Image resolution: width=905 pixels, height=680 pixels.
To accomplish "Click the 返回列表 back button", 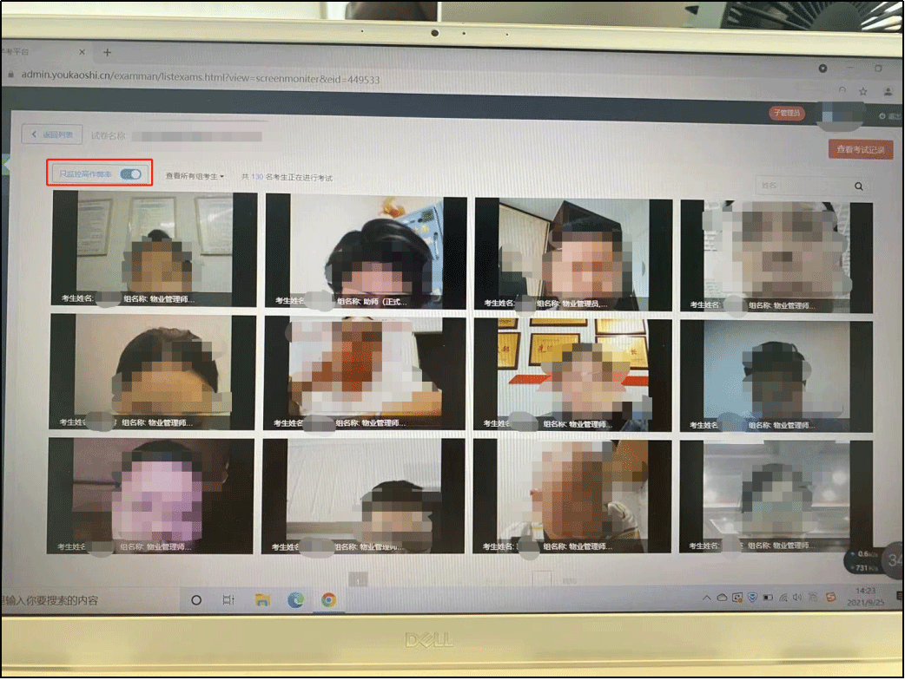I will coord(52,134).
